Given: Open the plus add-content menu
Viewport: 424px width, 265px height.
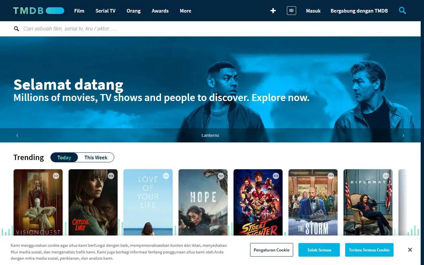Looking at the screenshot, I should coord(273,11).
